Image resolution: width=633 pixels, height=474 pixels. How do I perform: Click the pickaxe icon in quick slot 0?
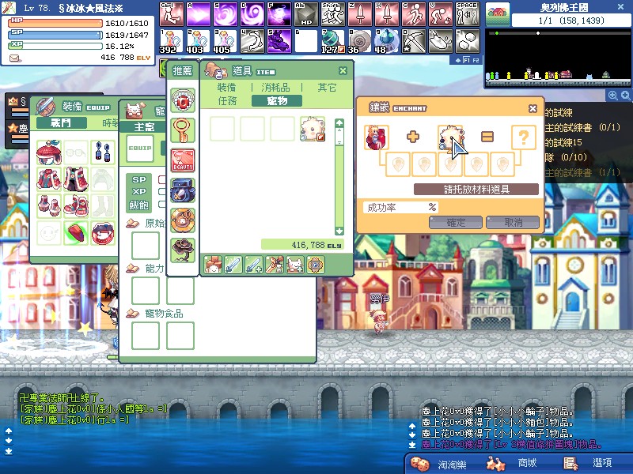[414, 41]
